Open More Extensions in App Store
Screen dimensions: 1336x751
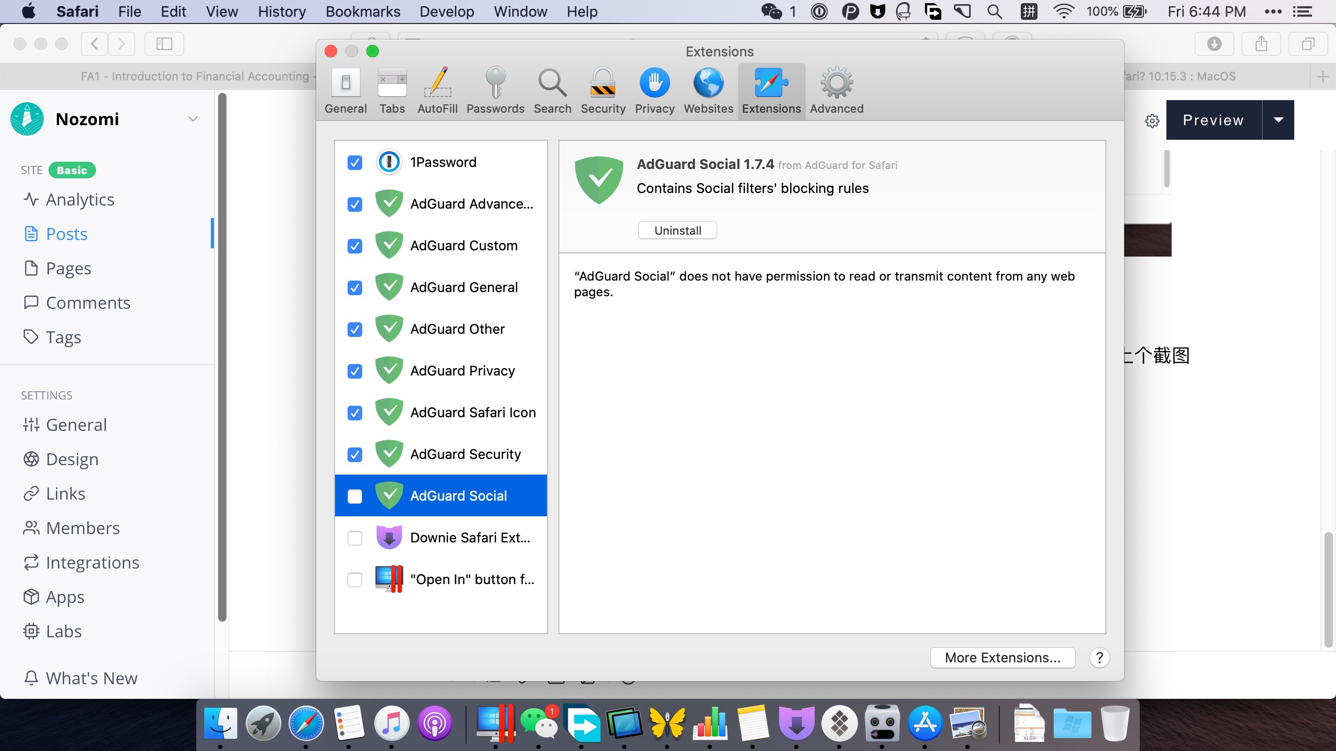[x=1003, y=658]
